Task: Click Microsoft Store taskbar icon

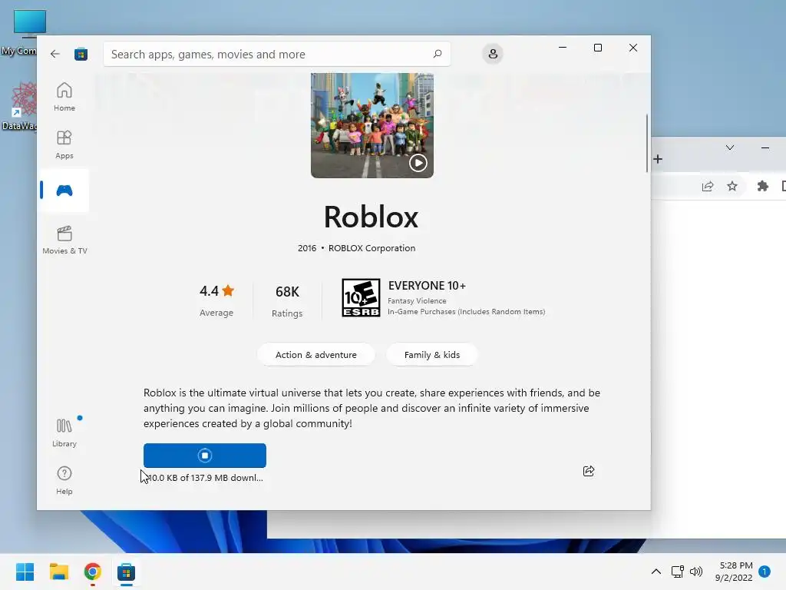Action: 127,572
